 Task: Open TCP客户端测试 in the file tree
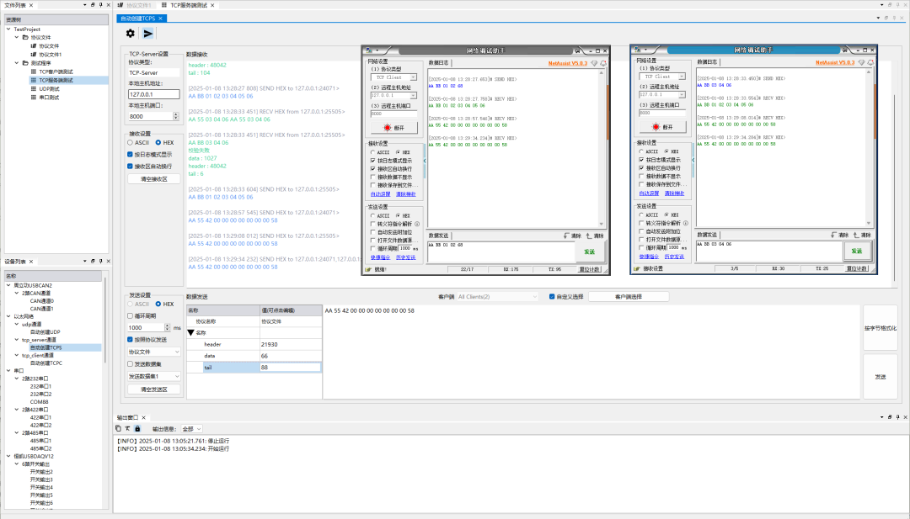point(56,71)
